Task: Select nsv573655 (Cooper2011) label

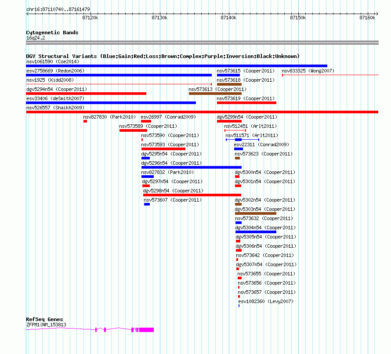Action: tap(266, 274)
